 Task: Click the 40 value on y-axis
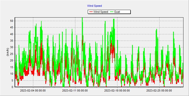(12, 34)
